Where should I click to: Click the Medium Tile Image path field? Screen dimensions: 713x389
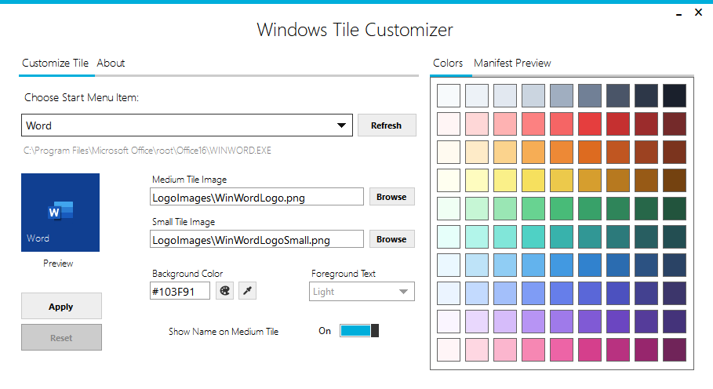pos(257,197)
